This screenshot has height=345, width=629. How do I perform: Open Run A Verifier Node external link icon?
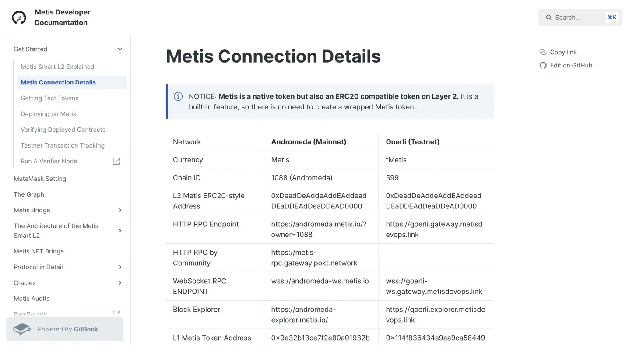tap(116, 161)
